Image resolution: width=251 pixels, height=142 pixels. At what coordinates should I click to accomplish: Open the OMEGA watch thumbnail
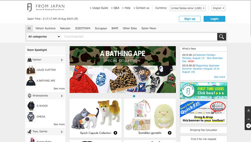point(31,117)
